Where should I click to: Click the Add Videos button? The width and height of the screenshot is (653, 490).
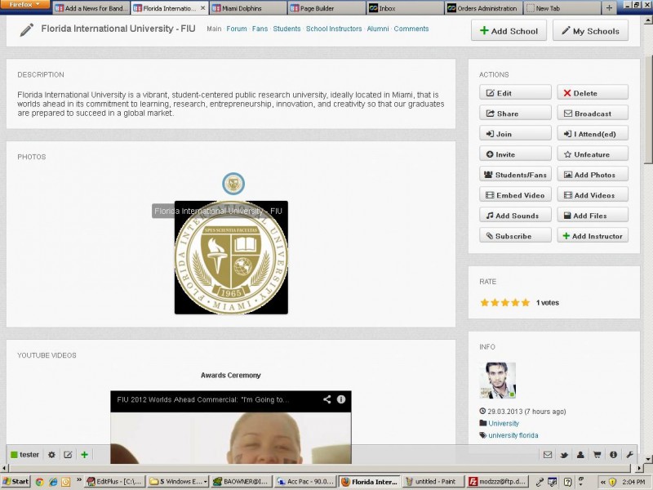click(x=593, y=195)
